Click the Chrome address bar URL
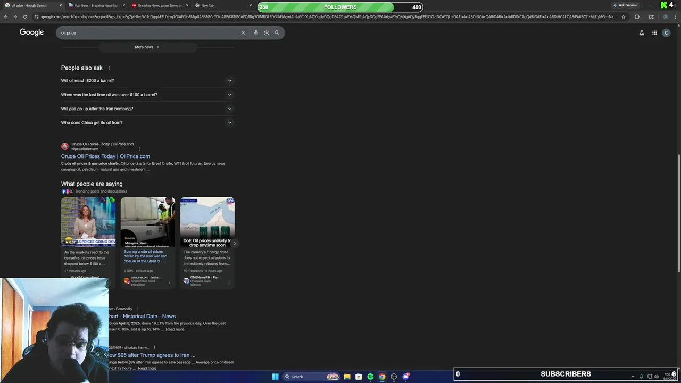Screen dimensions: 681x383 (329, 16)
